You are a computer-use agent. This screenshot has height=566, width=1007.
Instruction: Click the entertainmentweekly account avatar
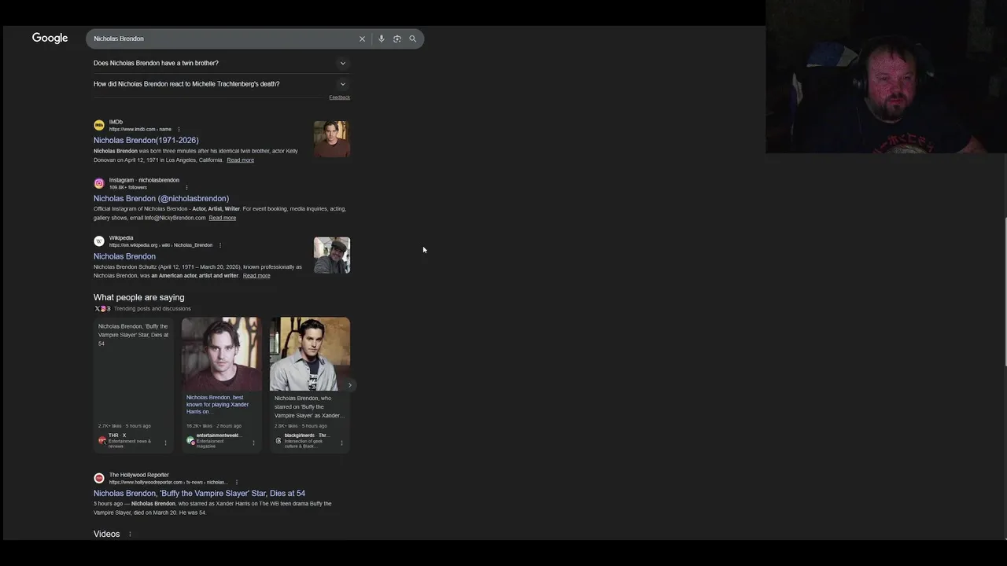click(190, 440)
